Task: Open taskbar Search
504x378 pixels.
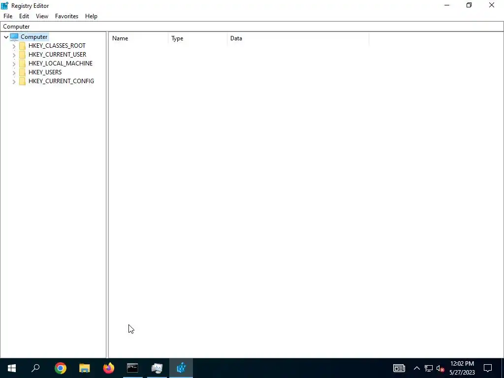Action: (35, 368)
